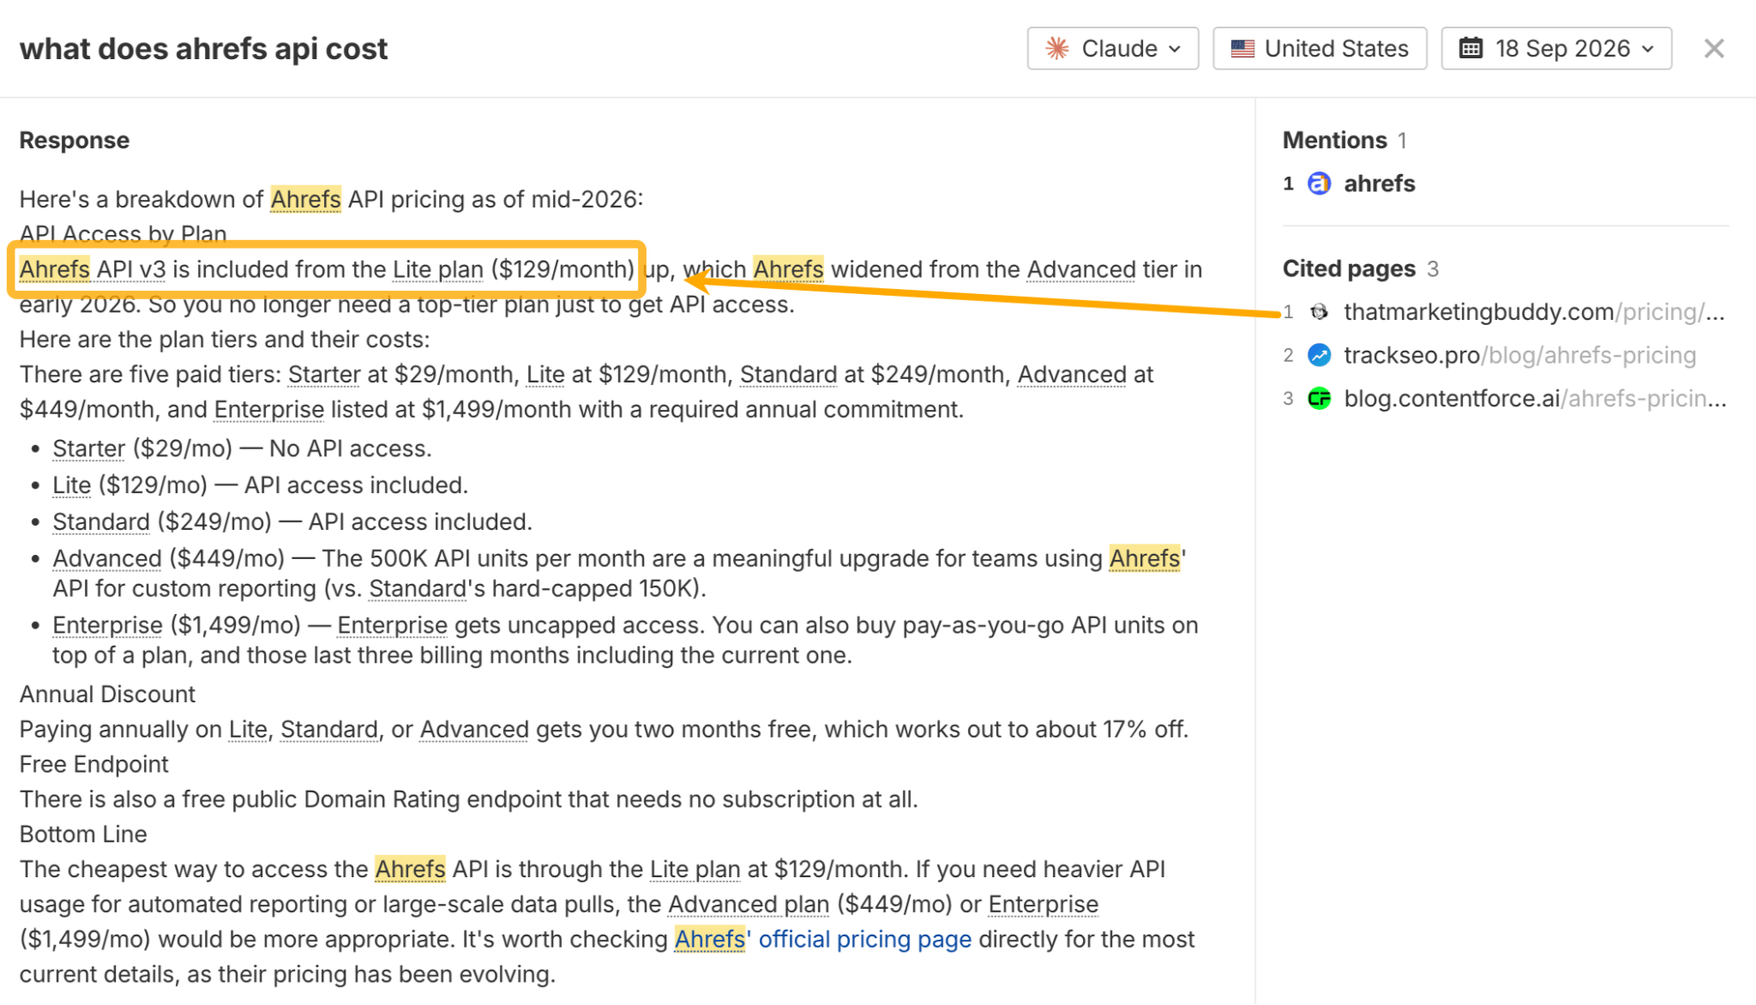The image size is (1756, 1005).
Task: Click the Cited pages heading
Action: pos(1349,268)
